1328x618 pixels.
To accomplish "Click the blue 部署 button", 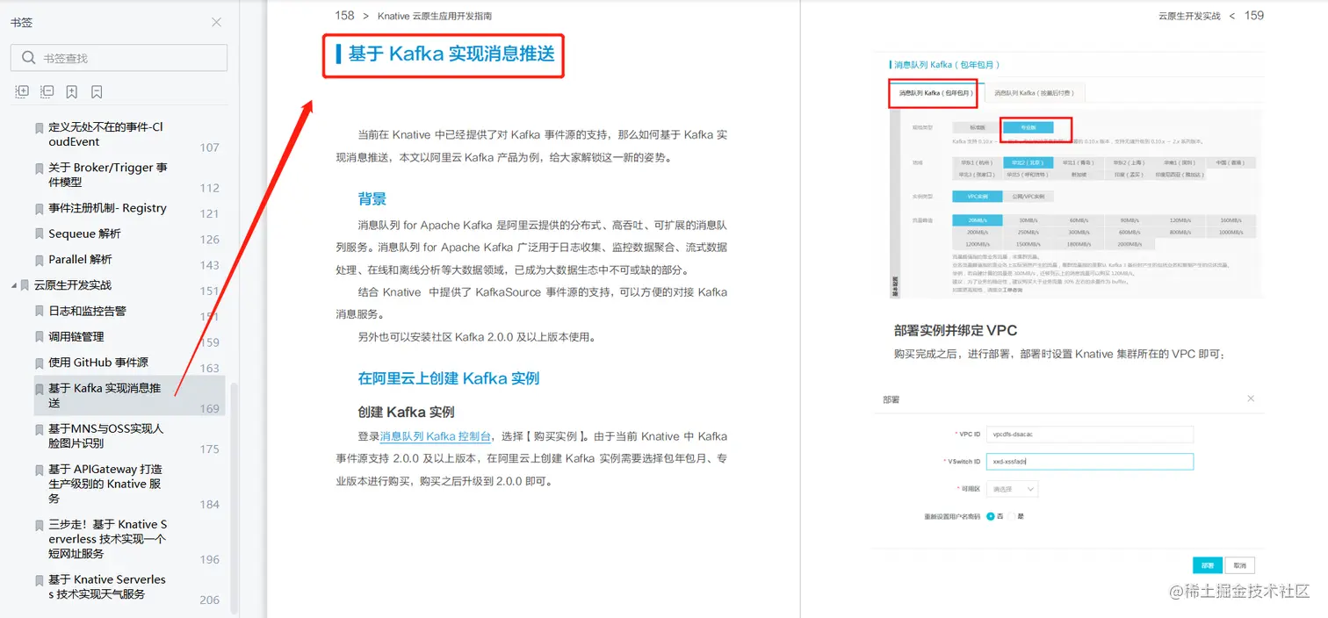I will (x=1208, y=565).
